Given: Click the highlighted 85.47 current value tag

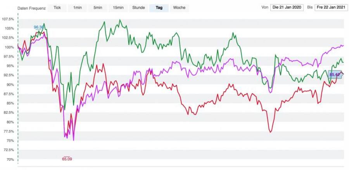Looking at the screenshot, I should [335, 74].
